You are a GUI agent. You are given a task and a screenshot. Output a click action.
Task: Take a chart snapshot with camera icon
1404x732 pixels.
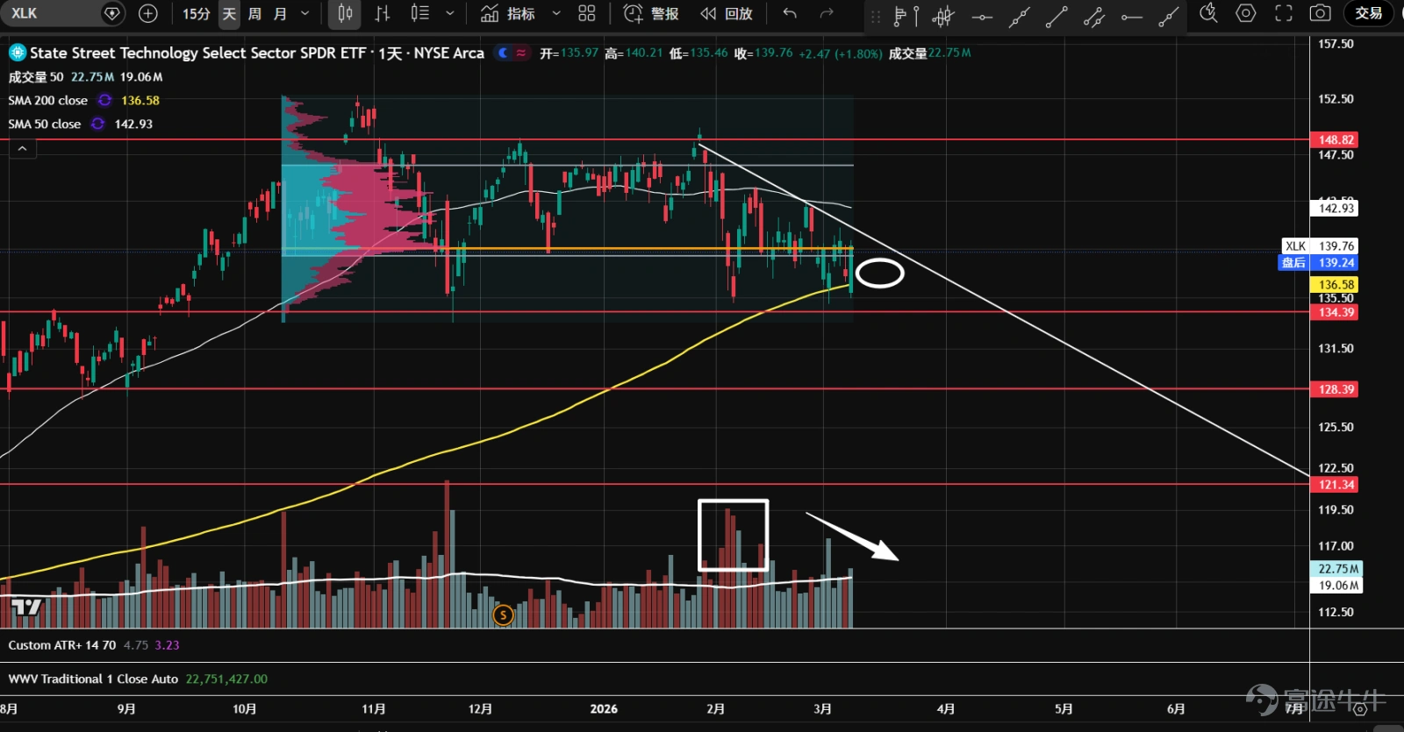(1321, 13)
